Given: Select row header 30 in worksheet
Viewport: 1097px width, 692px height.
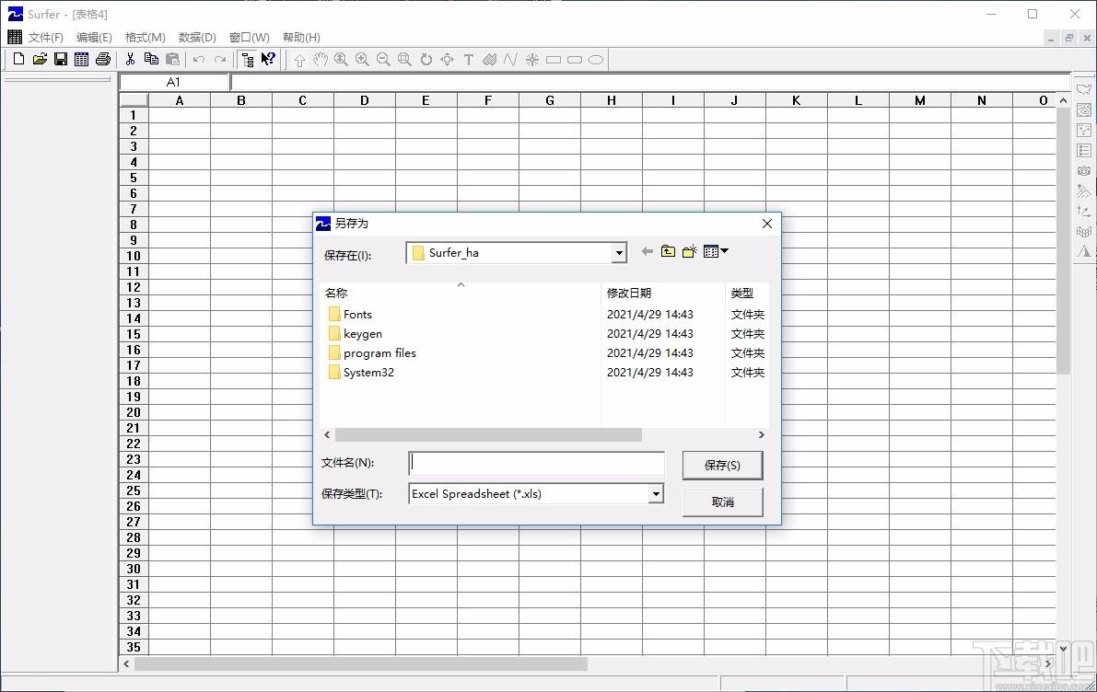Looking at the screenshot, I should point(134,569).
